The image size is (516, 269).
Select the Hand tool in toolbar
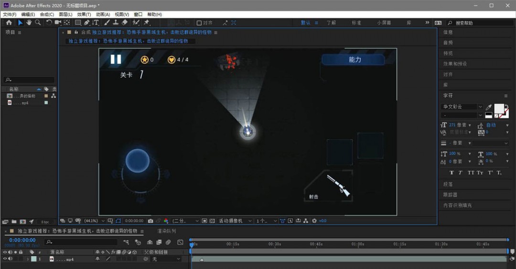pos(29,22)
